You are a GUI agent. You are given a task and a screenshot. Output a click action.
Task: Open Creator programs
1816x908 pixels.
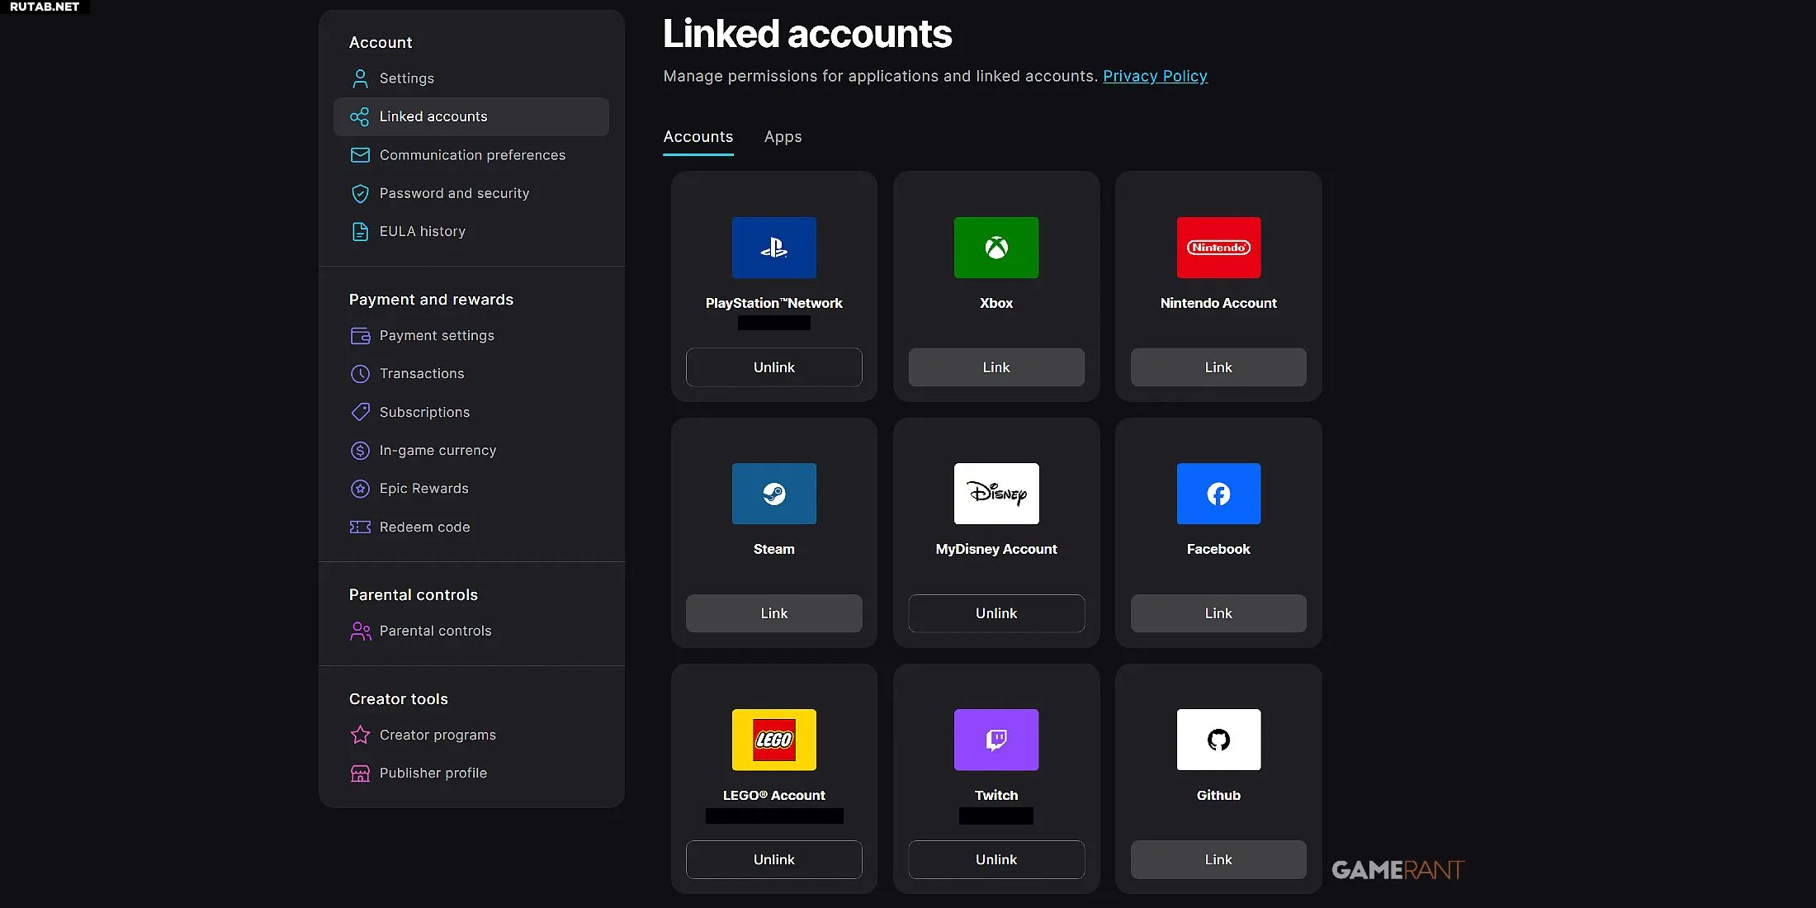click(471, 735)
